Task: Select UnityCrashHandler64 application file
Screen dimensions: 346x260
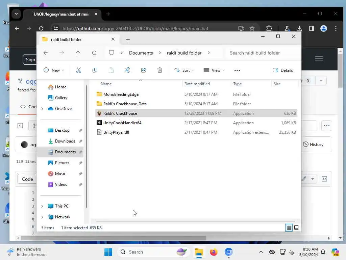Action: tap(196, 123)
